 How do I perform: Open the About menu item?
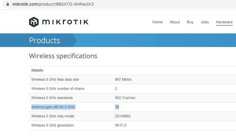pos(175,22)
